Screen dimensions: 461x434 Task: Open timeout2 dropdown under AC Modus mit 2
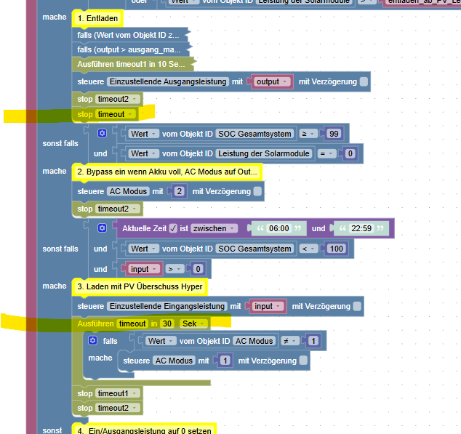point(118,209)
